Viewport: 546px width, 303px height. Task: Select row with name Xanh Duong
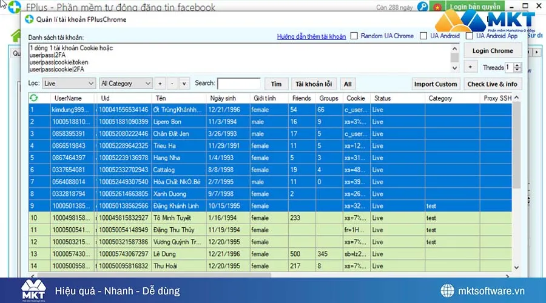270,194
